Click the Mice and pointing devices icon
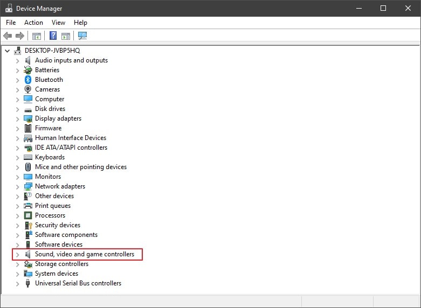The height and width of the screenshot is (308, 421). [28, 167]
